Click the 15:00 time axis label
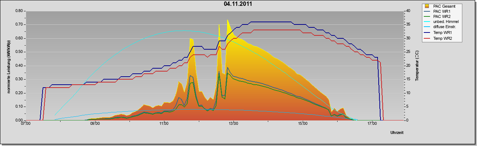This screenshot has width=477, height=146. 302,124
